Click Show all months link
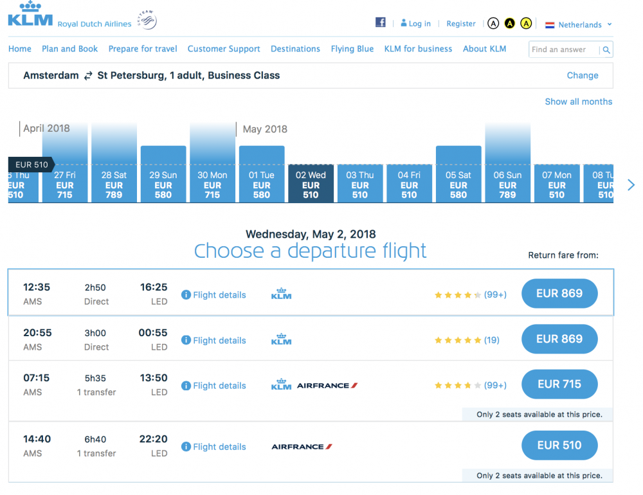Image resolution: width=643 pixels, height=495 pixels. click(578, 102)
